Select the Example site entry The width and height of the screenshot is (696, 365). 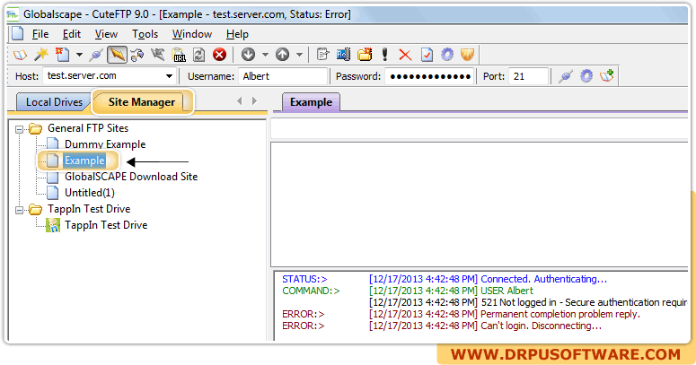(x=84, y=161)
